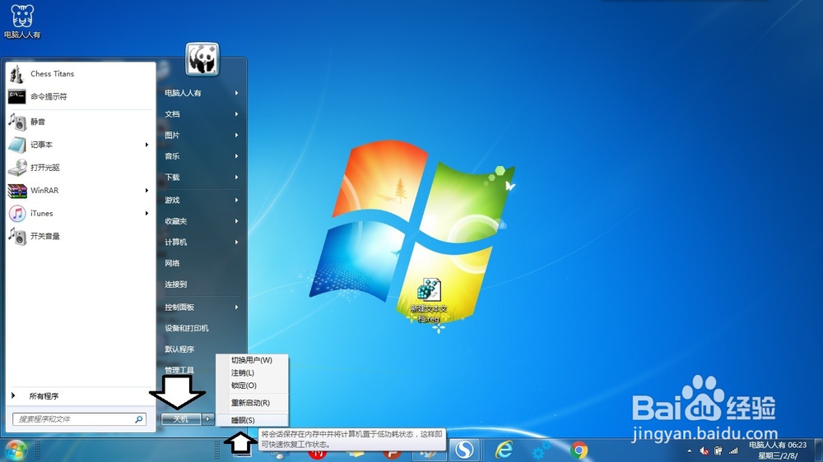The height and width of the screenshot is (462, 823).
Task: Launch 命令提示符 command prompt
Action: pos(81,96)
